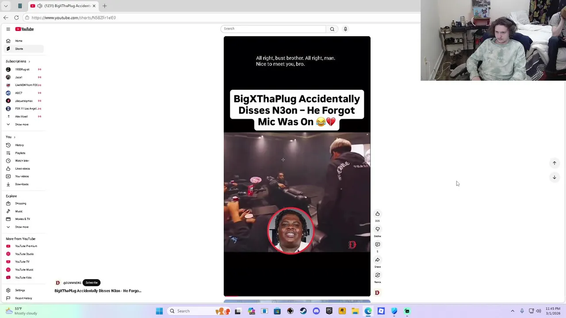Open the weather widget
The height and width of the screenshot is (318, 566).
click(21, 311)
